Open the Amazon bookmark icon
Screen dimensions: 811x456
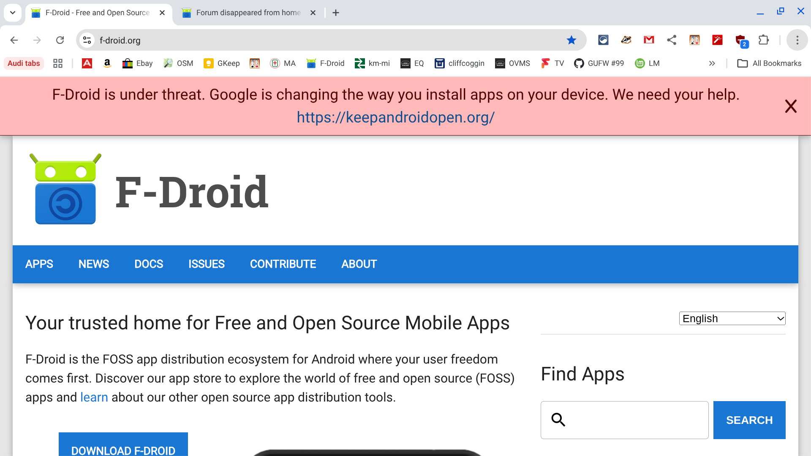[107, 63]
